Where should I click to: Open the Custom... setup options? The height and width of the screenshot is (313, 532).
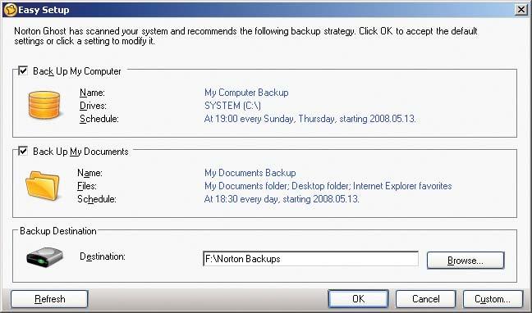[493, 299]
